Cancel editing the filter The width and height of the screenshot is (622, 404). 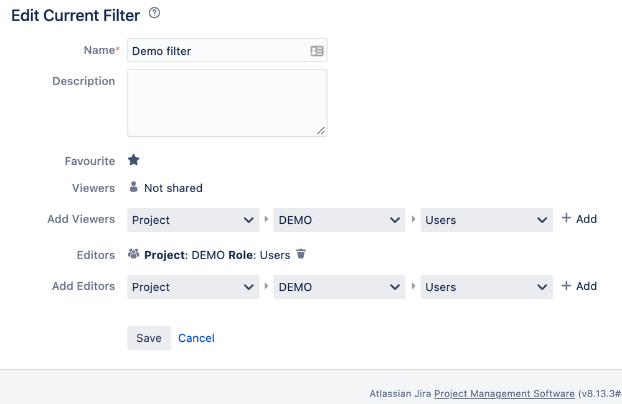tap(196, 338)
